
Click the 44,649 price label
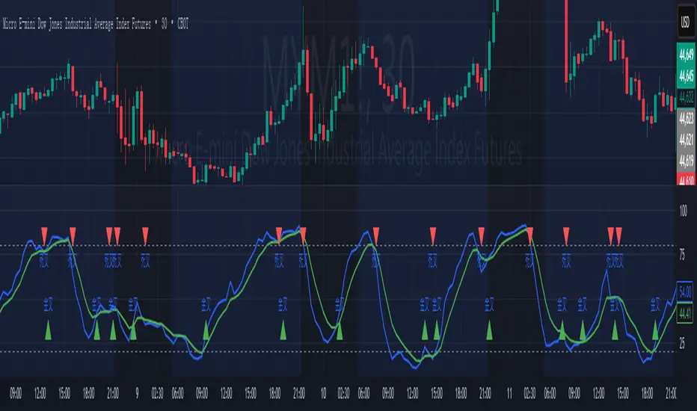[687, 55]
